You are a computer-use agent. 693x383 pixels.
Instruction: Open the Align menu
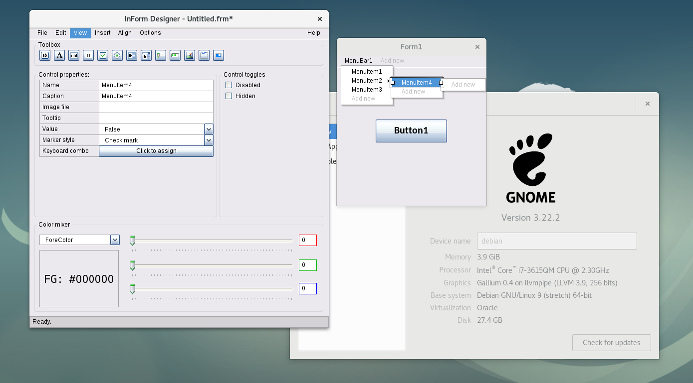125,33
